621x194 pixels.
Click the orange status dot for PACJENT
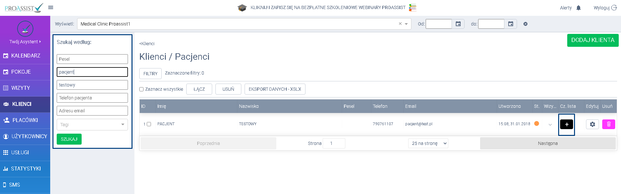[x=536, y=123]
